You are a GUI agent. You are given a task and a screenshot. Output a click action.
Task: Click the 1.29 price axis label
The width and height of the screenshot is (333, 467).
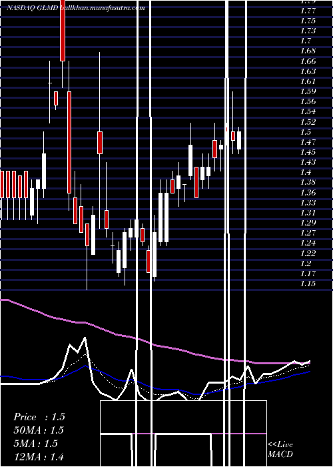pos(308,223)
